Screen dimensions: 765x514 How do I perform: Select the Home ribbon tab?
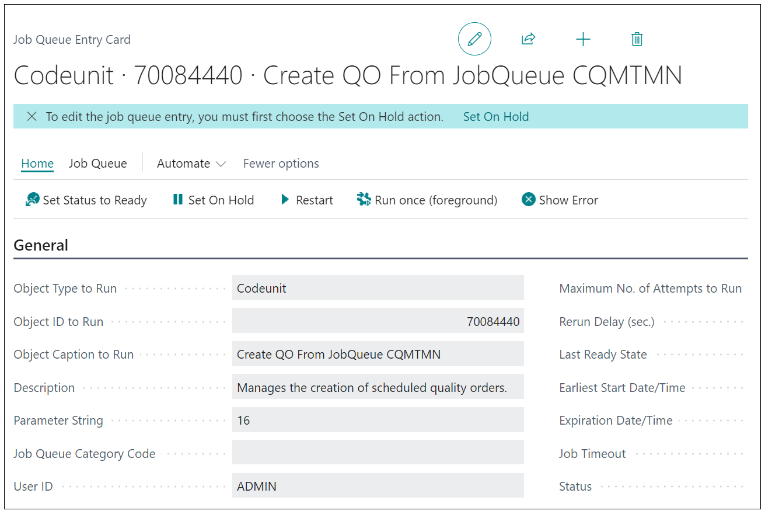pyautogui.click(x=37, y=163)
